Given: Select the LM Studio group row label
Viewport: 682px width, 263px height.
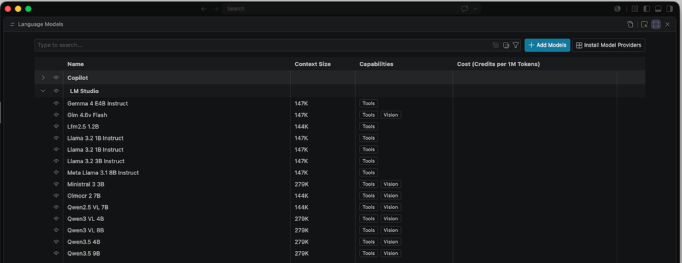Looking at the screenshot, I should pyautogui.click(x=85, y=91).
